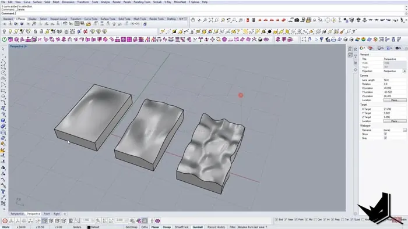
Task: Click the red circle icon in bottom toolbar
Action: pyautogui.click(x=5, y=221)
